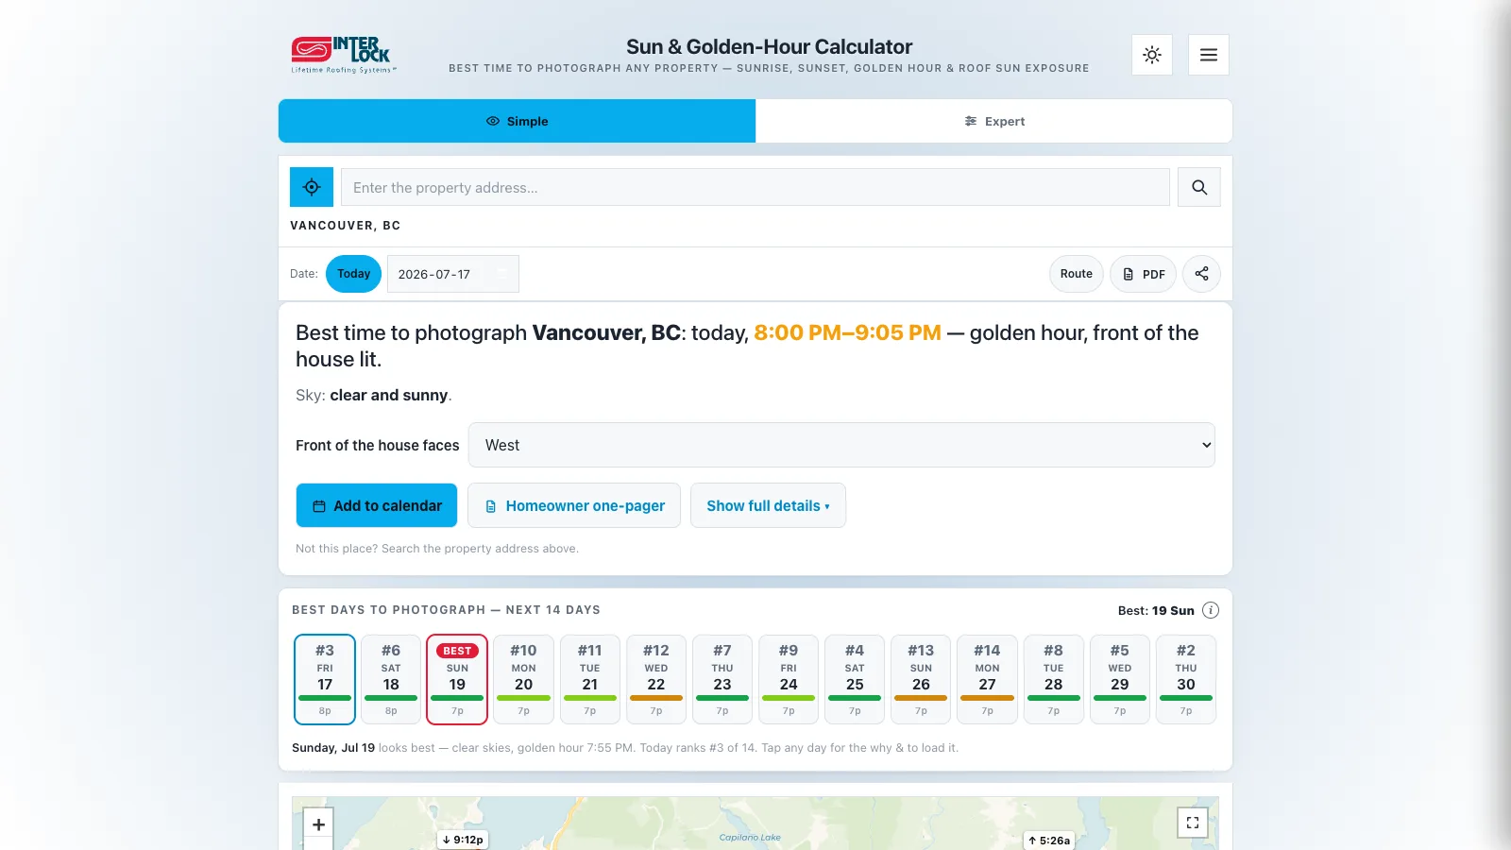Open the date picker field 2026-07-17
This screenshot has height=850, width=1511.
click(453, 274)
